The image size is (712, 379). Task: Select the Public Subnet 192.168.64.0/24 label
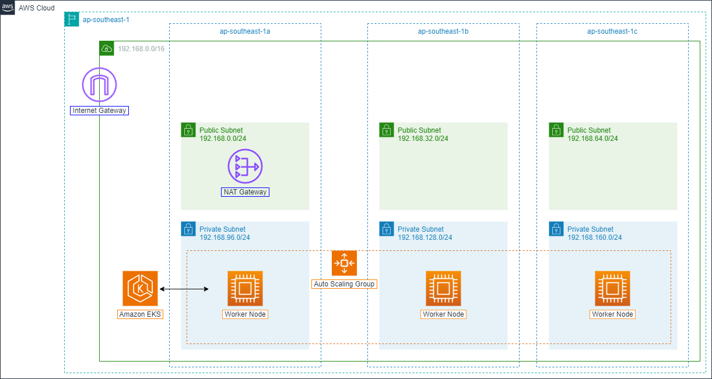[592, 134]
